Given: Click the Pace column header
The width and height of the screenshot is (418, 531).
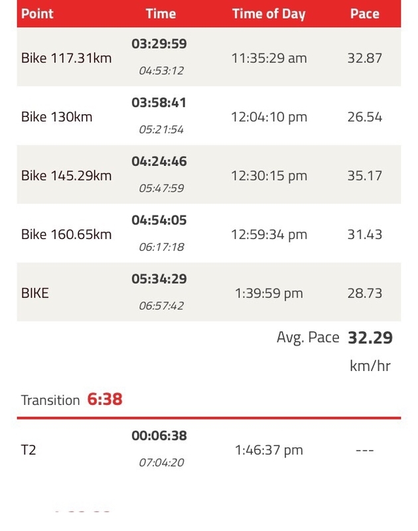Looking at the screenshot, I should (x=364, y=14).
